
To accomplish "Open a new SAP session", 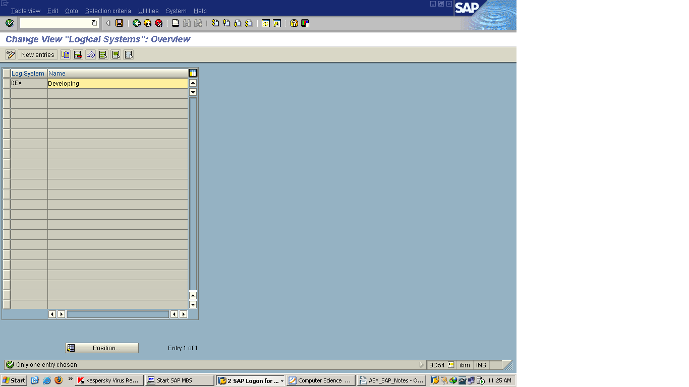I will pos(266,23).
